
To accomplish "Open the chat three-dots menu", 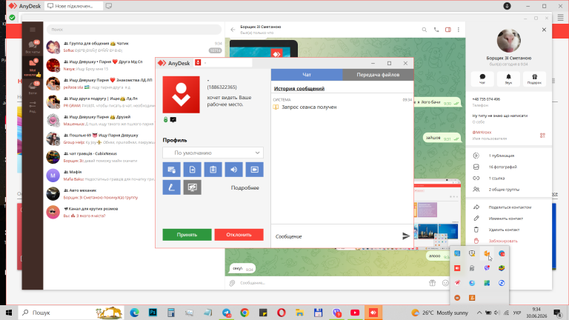I will click(x=459, y=30).
